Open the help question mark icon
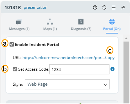The height and width of the screenshot is (104, 130). pyautogui.click(x=95, y=7)
